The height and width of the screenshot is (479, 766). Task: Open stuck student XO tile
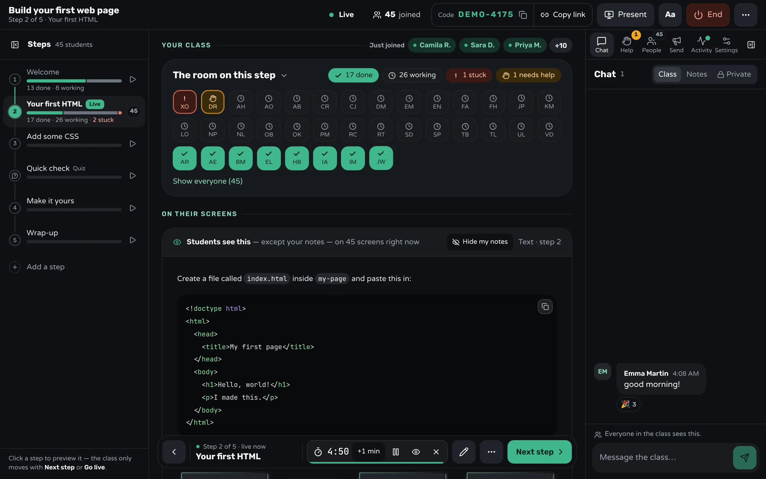coord(185,102)
